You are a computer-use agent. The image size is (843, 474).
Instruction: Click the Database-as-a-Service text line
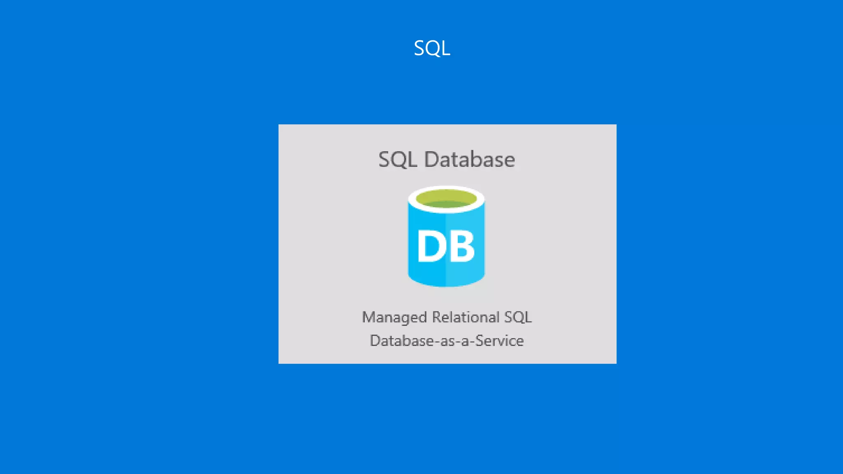[x=447, y=341]
